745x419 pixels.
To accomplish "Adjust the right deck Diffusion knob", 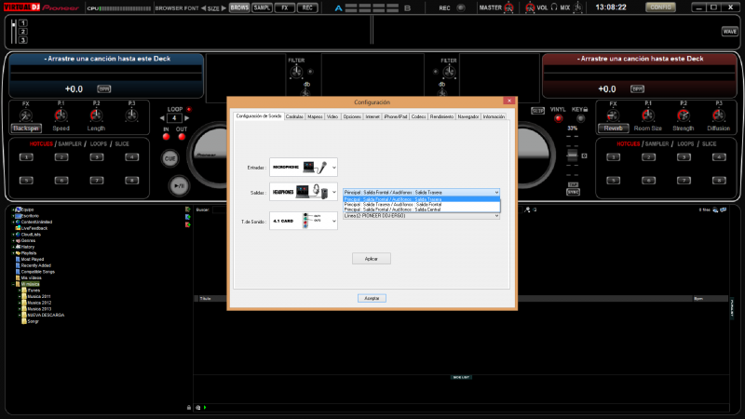I will point(718,115).
